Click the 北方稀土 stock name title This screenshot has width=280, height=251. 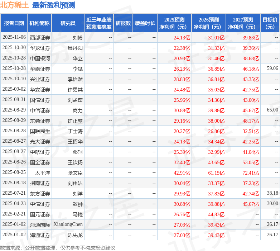coord(15,5)
